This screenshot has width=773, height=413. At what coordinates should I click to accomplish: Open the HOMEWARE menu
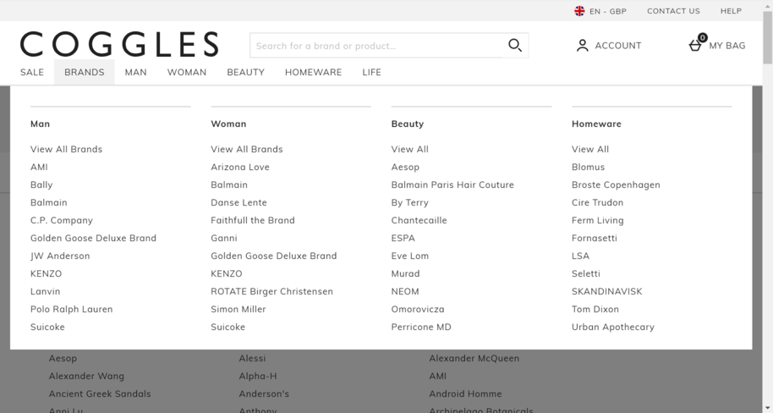click(x=313, y=72)
